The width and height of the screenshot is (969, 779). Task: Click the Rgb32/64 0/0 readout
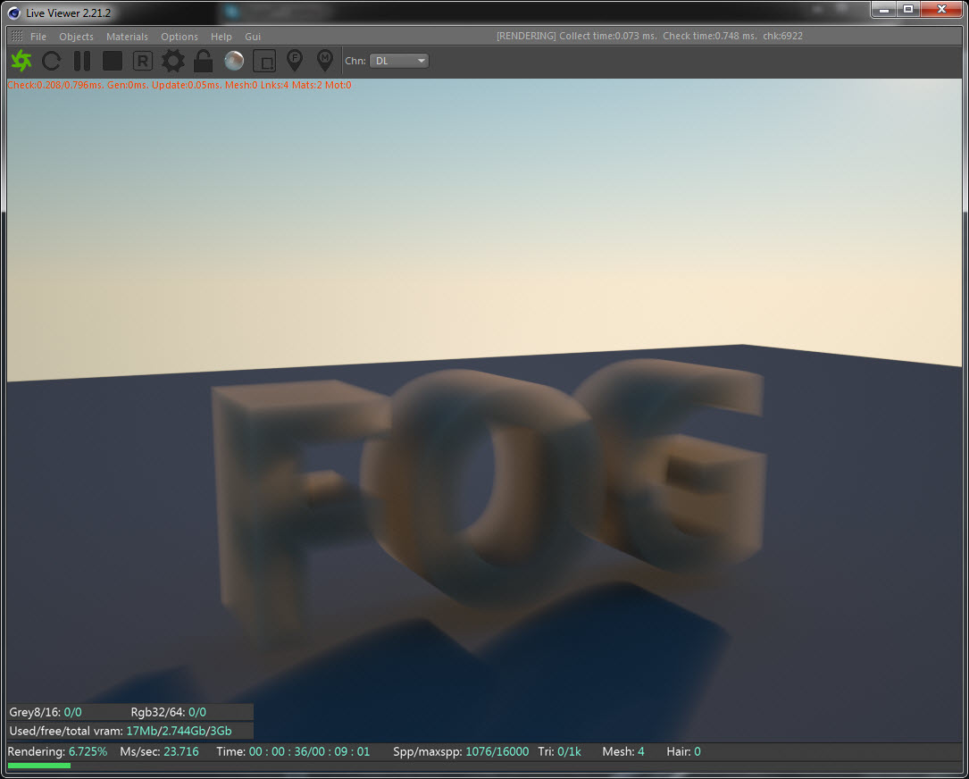[x=169, y=712]
